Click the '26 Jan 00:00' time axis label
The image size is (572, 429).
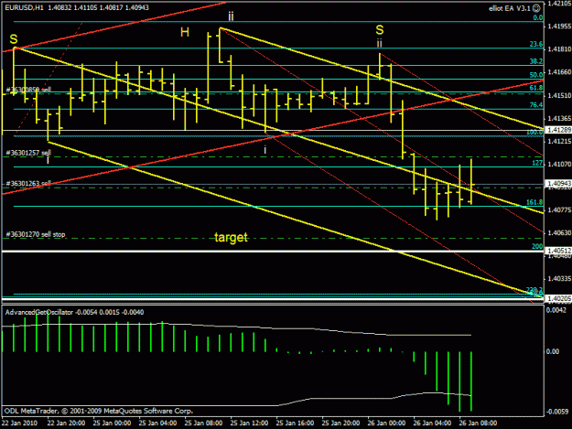386,424
